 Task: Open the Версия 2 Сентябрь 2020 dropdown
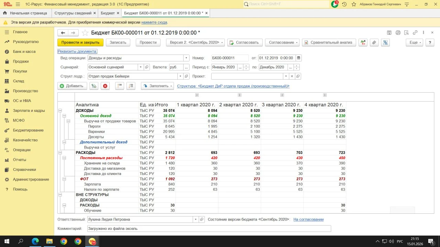195,43
